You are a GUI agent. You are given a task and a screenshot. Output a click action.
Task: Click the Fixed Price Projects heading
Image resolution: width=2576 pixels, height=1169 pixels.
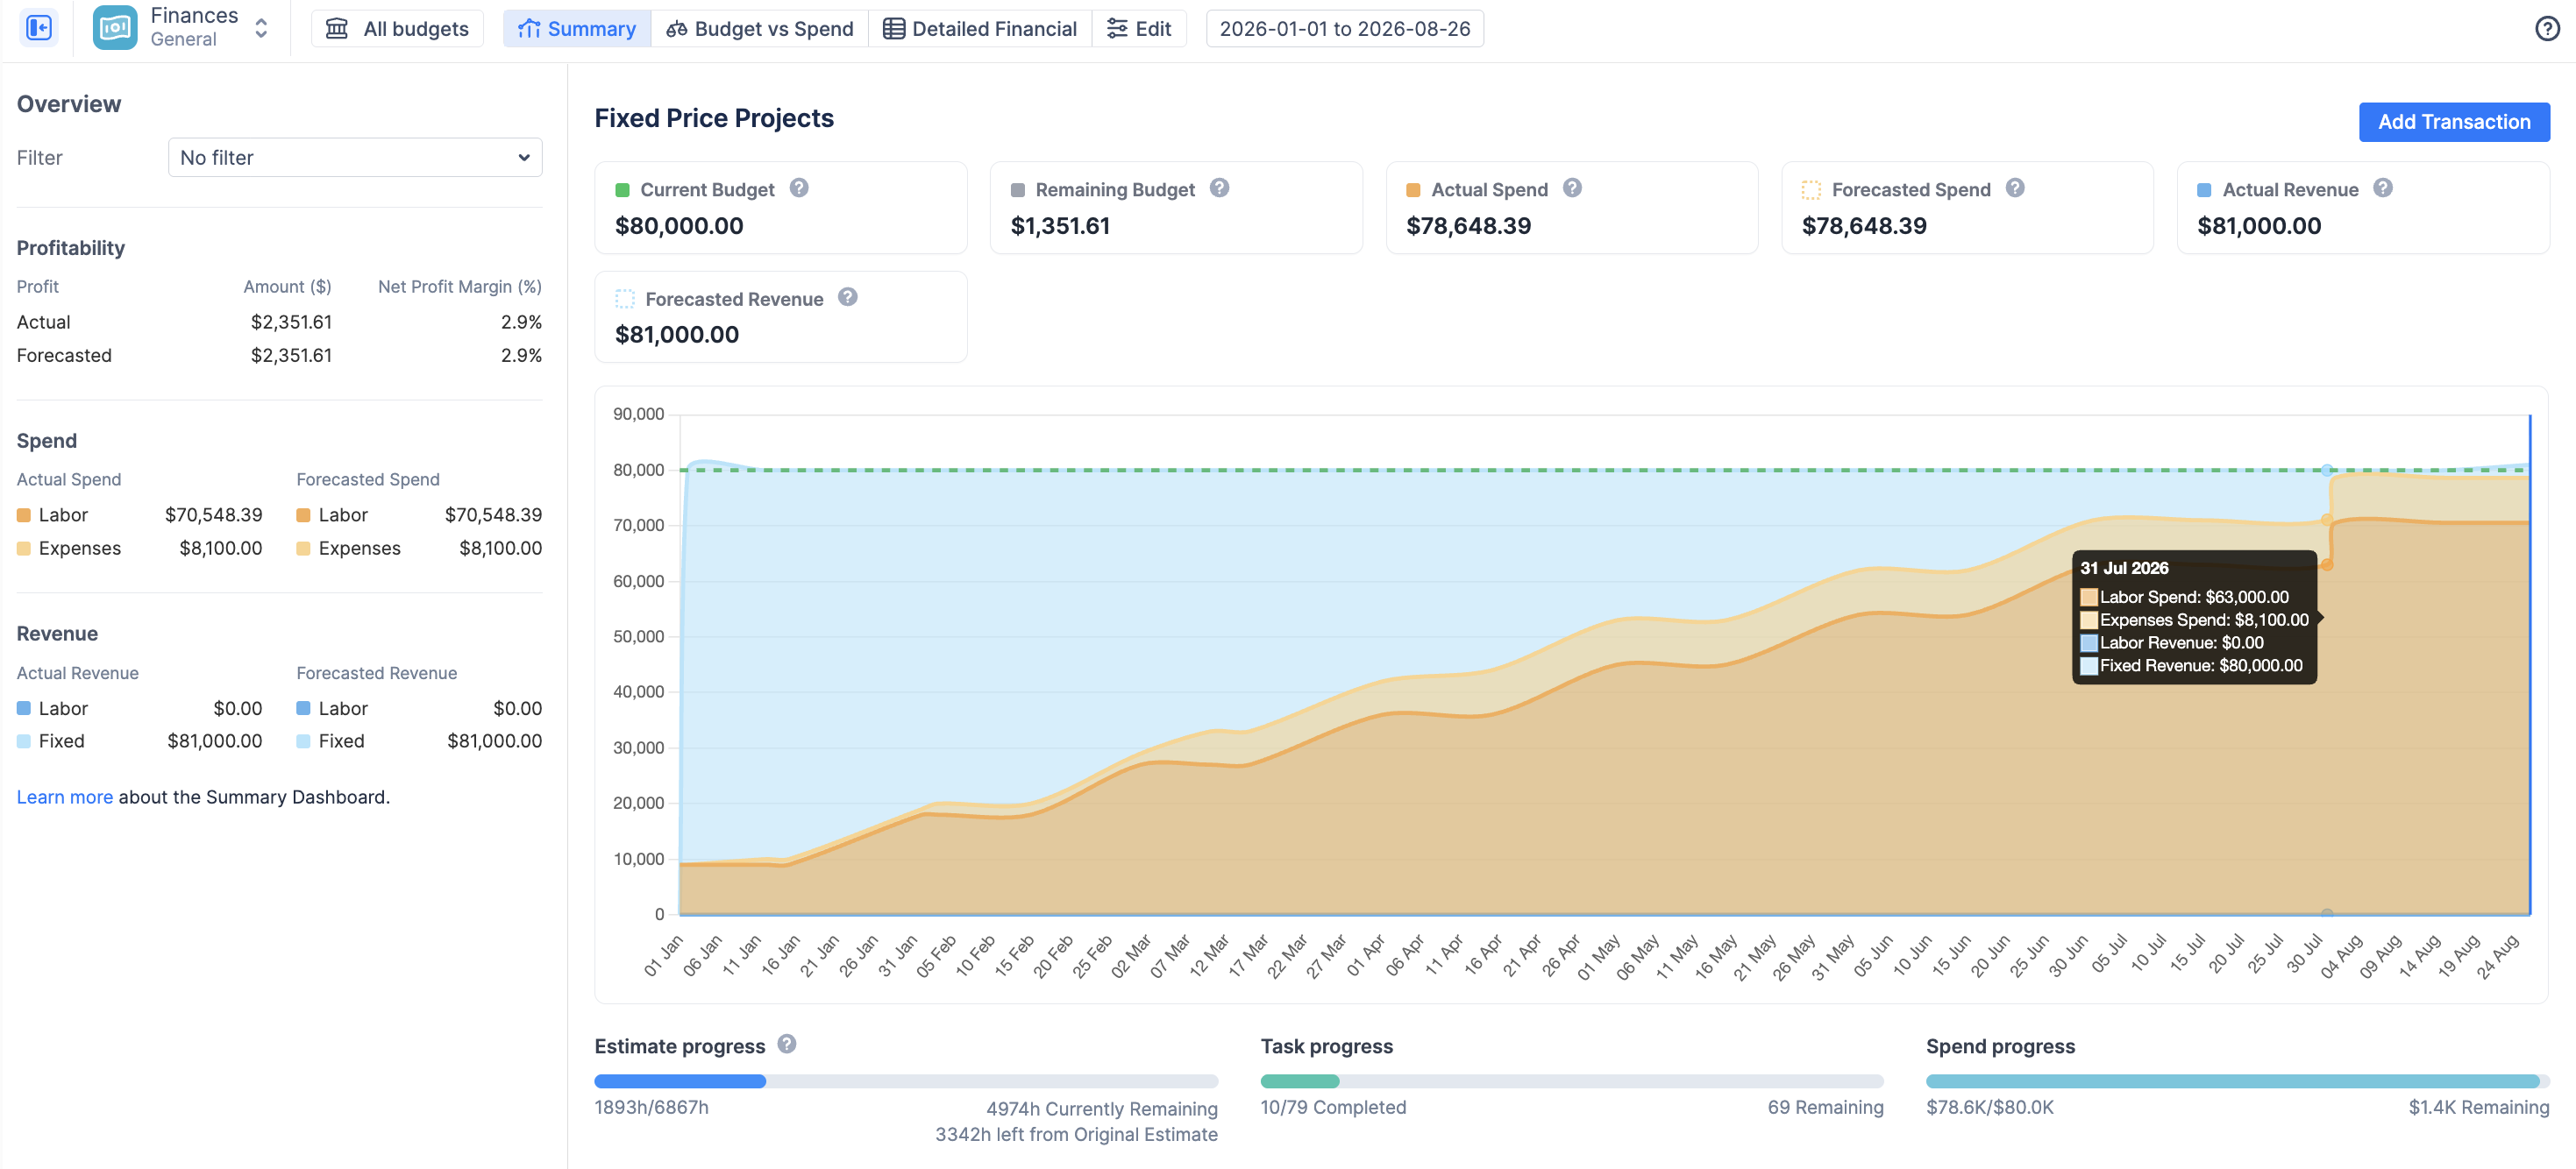pyautogui.click(x=714, y=119)
